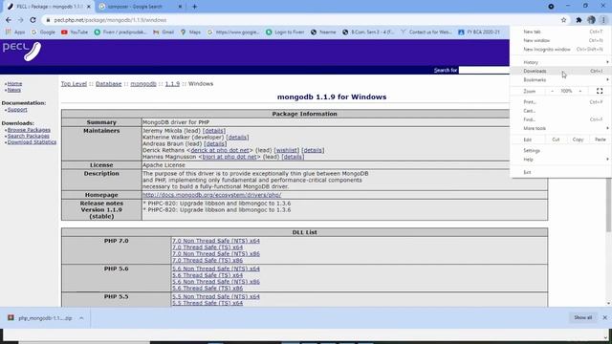Decrease zoom with minus in Chrome menu
Screen dimensions: 612x344
[552, 91]
